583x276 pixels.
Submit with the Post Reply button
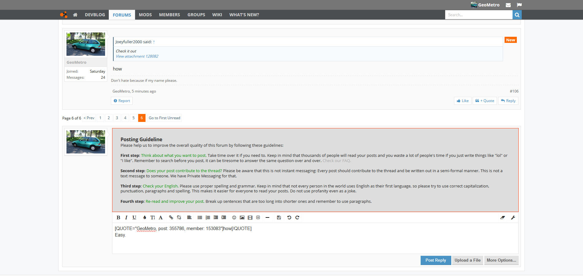tap(436, 260)
